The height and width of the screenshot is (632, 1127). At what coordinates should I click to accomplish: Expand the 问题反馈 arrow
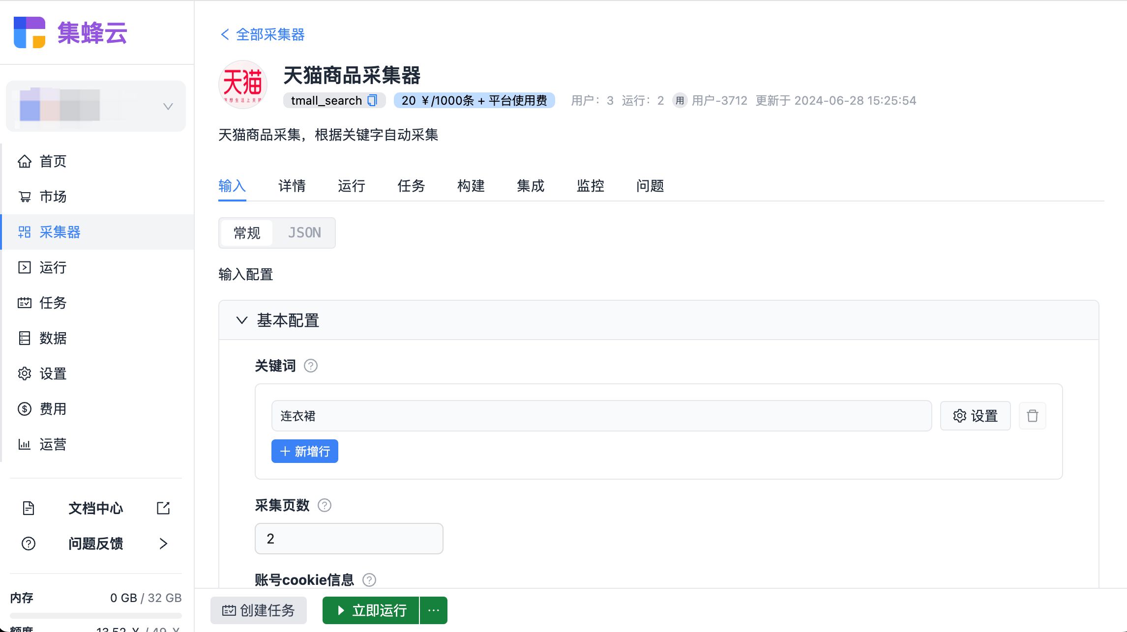click(163, 544)
